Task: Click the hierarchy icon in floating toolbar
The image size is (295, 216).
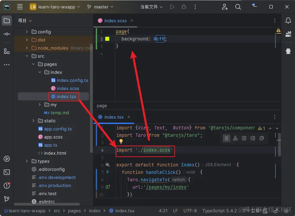Action: pos(235,138)
